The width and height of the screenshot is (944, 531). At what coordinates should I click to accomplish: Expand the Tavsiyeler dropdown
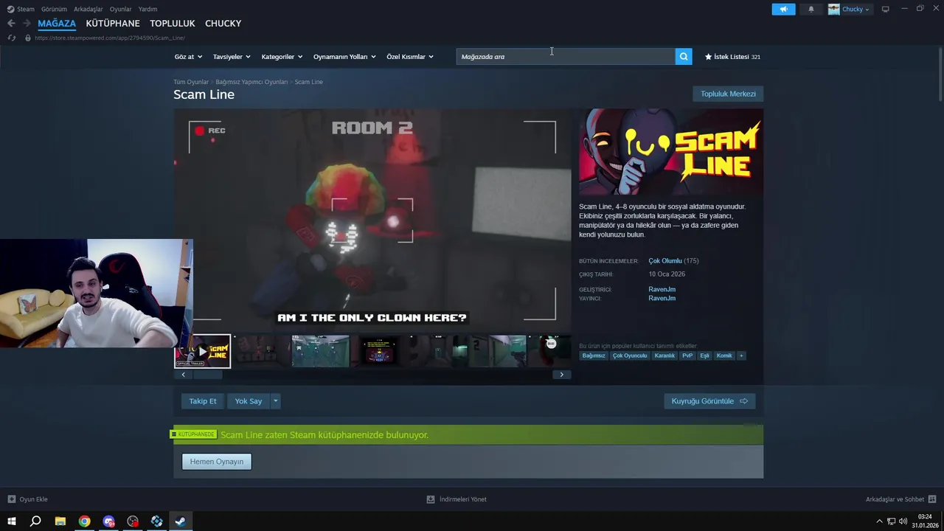pyautogui.click(x=232, y=57)
